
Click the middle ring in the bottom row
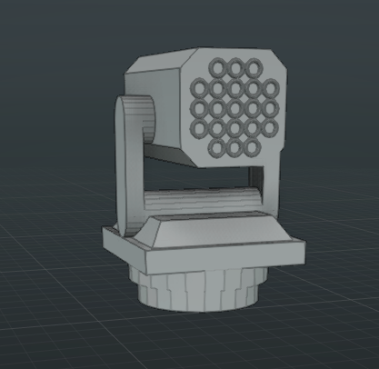tap(235, 148)
